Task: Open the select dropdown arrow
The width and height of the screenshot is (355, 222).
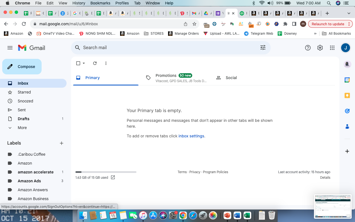Action: coord(84,63)
